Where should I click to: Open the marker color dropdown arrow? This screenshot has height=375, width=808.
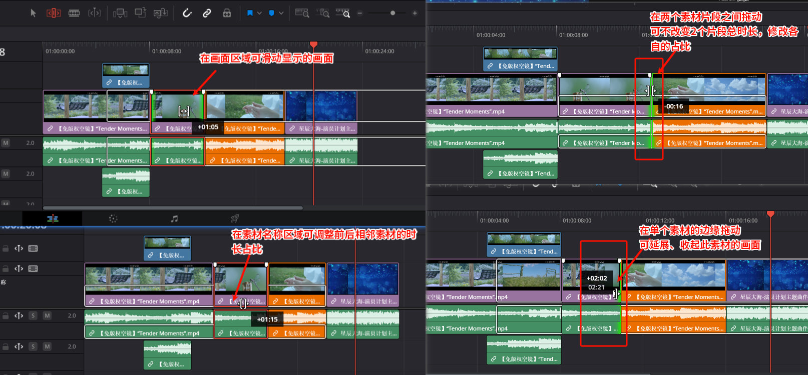[x=281, y=13]
